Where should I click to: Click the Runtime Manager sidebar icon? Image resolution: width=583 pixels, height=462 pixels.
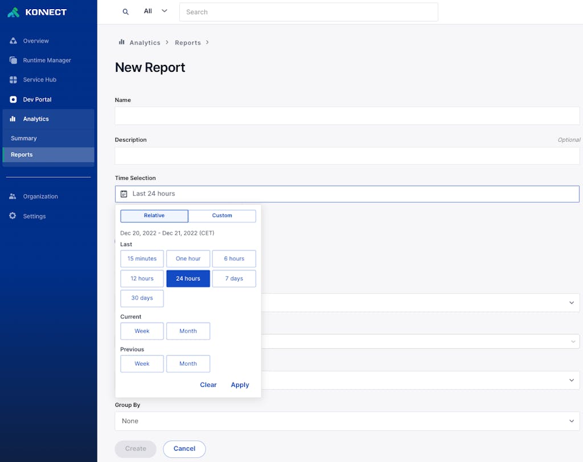(13, 60)
